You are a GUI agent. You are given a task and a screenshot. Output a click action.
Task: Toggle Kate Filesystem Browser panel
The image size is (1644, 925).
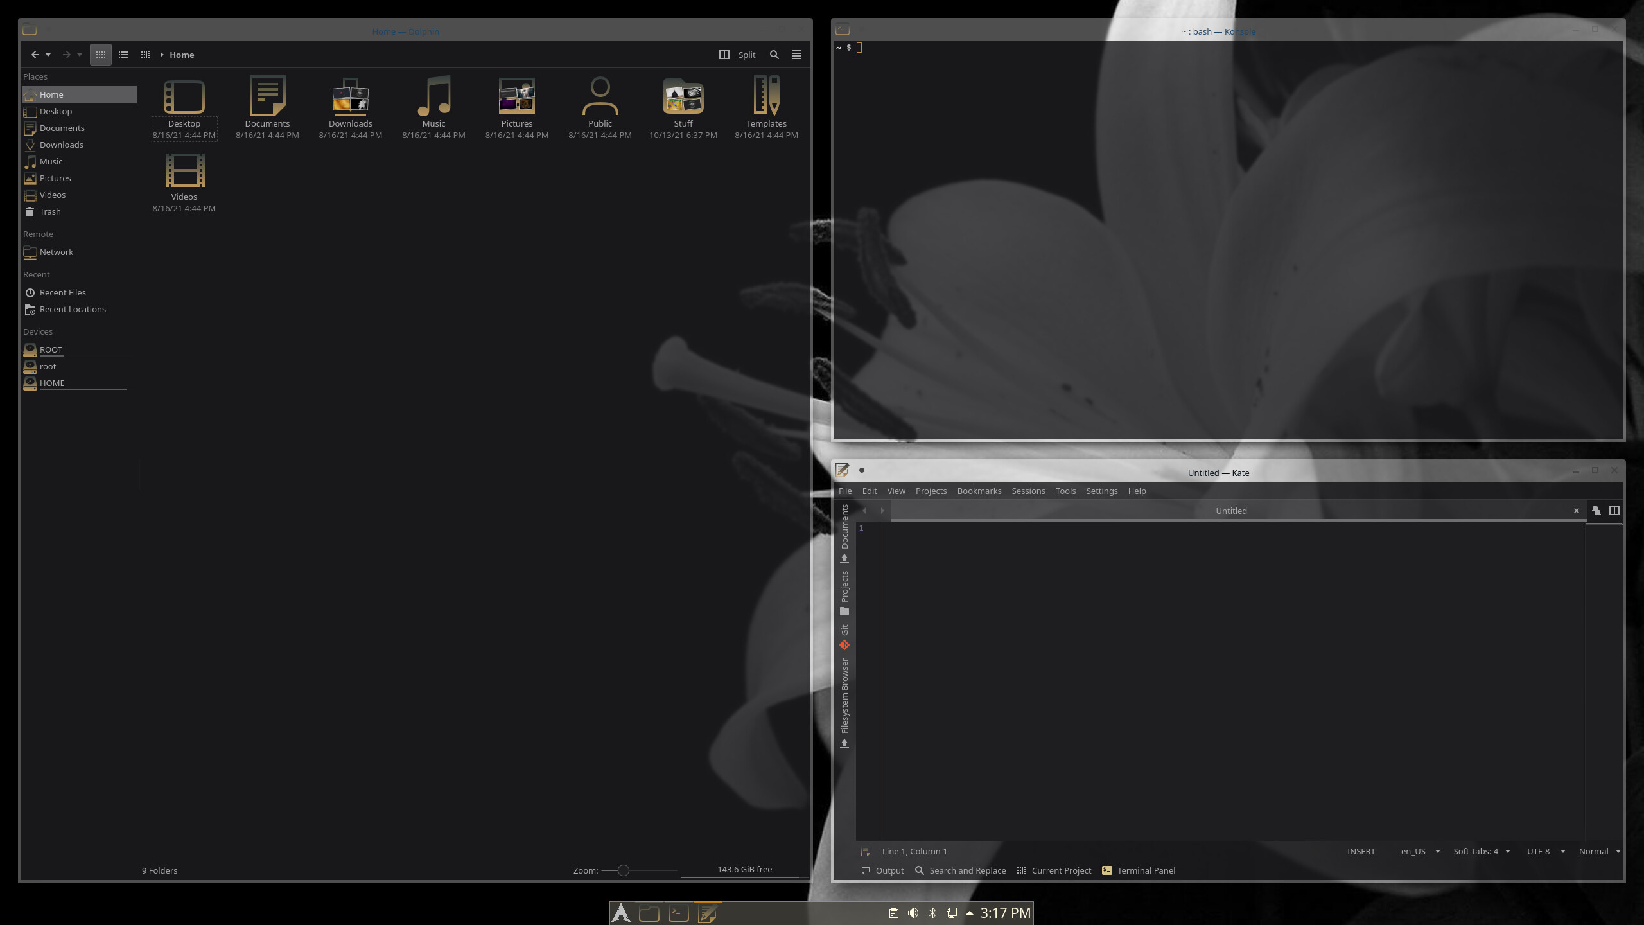click(x=844, y=703)
